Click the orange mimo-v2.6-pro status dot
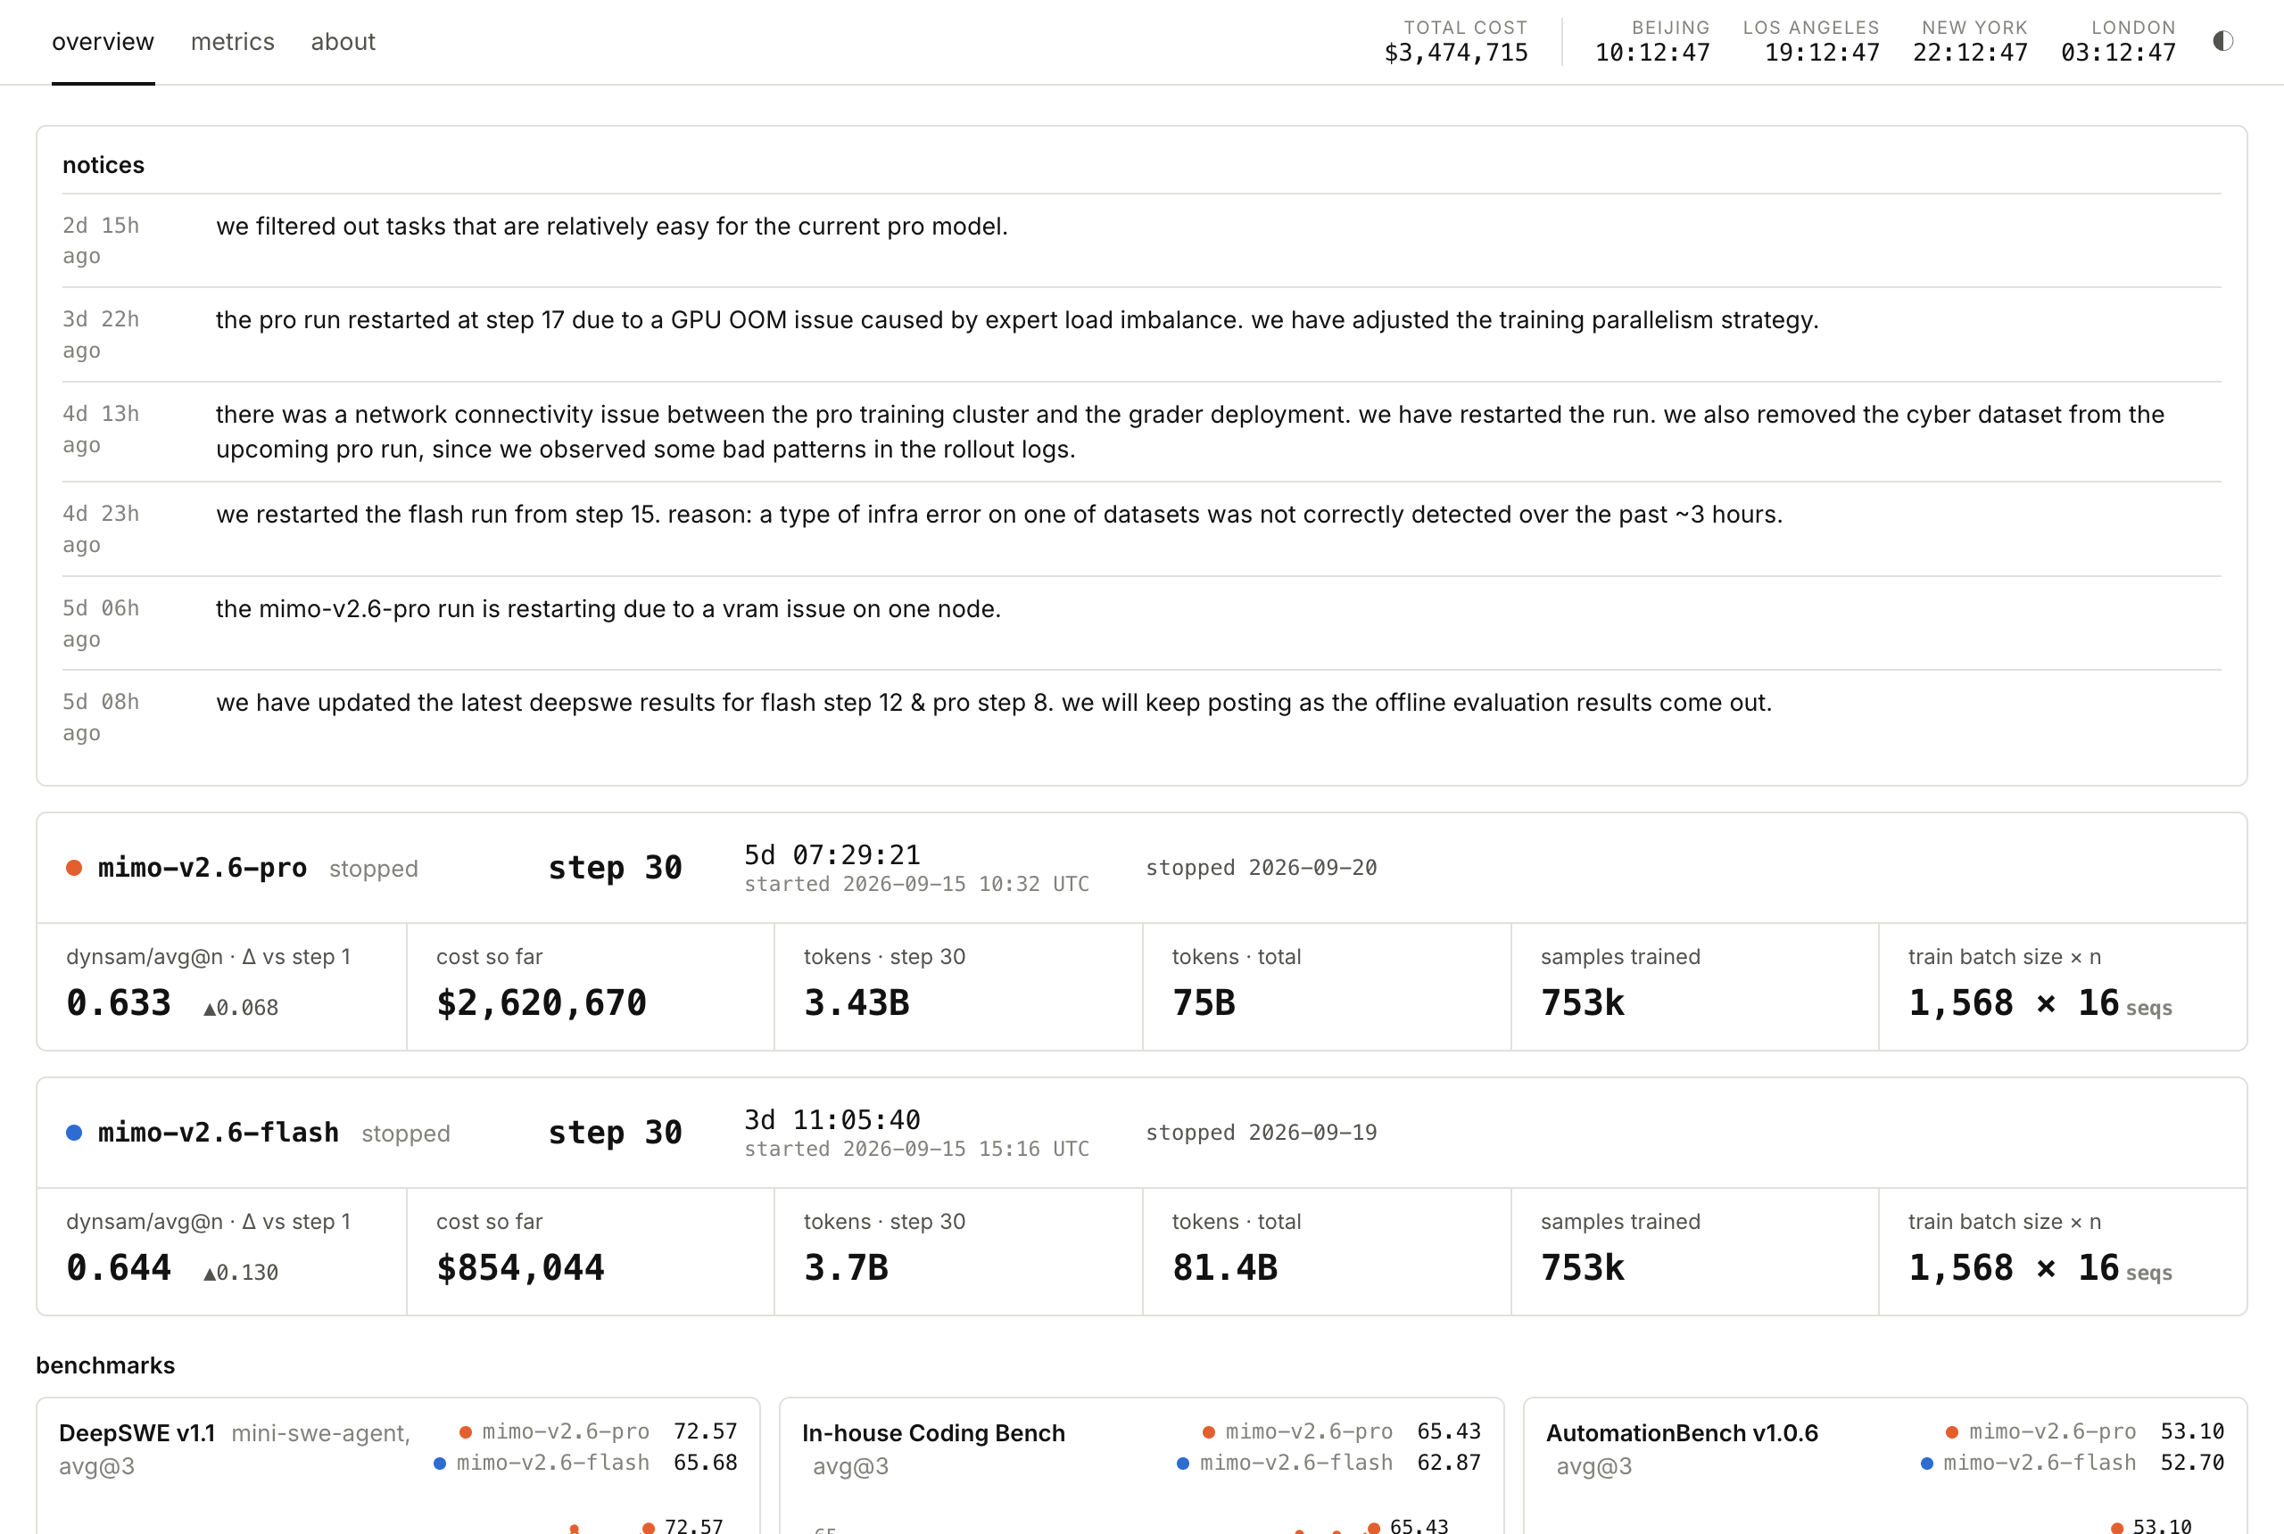The width and height of the screenshot is (2284, 1534). pos(73,868)
